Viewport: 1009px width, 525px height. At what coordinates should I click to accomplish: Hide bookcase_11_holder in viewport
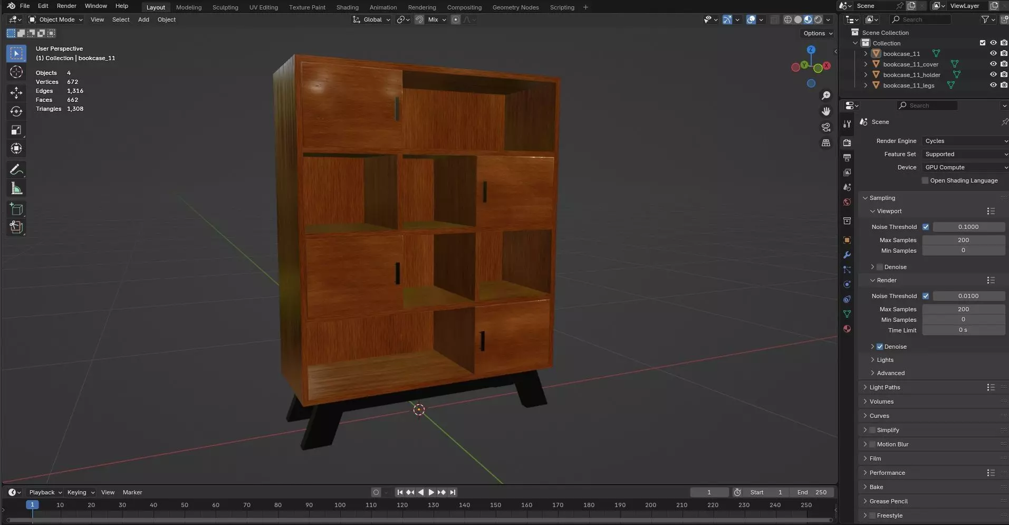coord(993,74)
